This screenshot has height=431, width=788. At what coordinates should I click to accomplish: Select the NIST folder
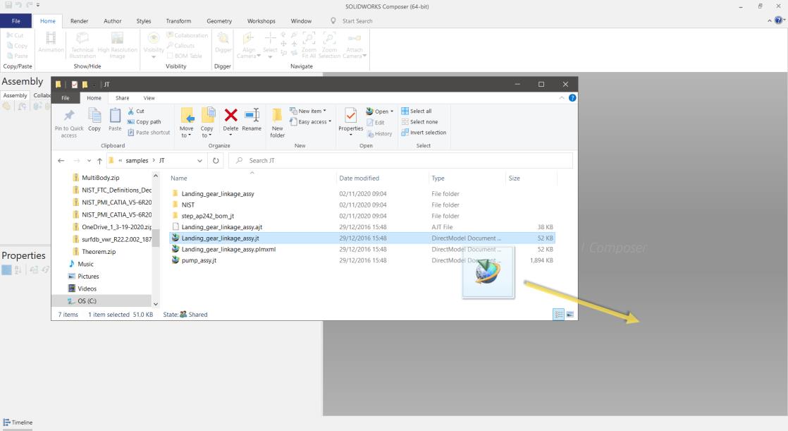pyautogui.click(x=187, y=205)
